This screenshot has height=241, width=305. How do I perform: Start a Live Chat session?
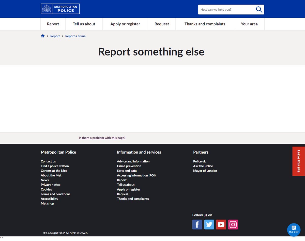click(x=294, y=230)
